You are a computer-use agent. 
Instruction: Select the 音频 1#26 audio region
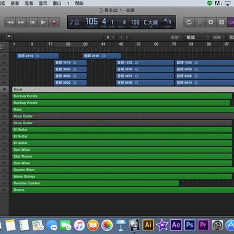[x=204, y=63]
